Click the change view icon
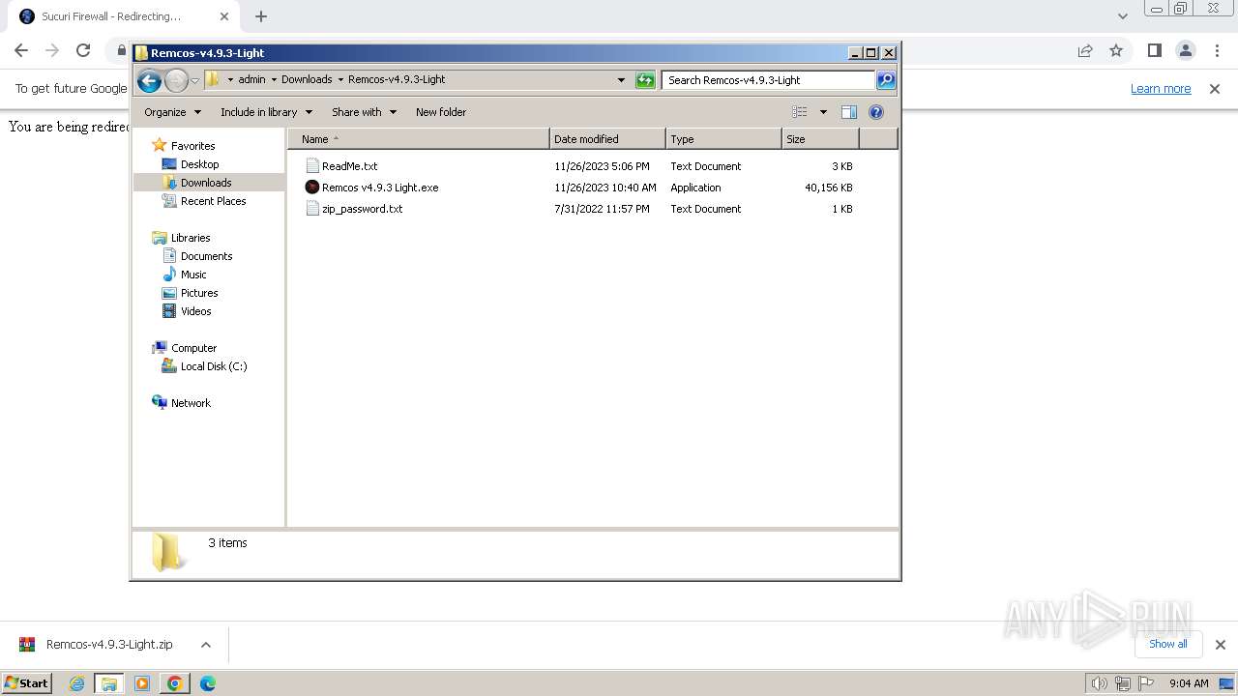 pos(800,112)
